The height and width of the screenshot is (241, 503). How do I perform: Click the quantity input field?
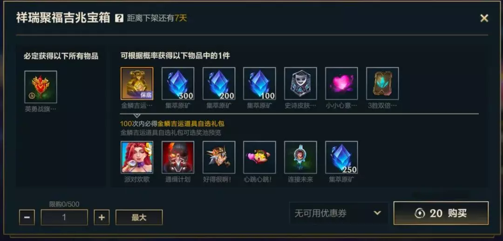pyautogui.click(x=64, y=217)
